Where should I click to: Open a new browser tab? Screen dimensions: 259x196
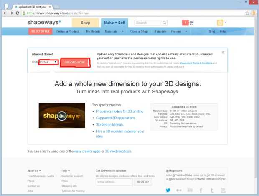(56, 7)
